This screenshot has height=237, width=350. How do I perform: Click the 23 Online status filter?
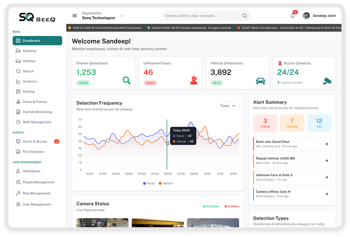211,206
